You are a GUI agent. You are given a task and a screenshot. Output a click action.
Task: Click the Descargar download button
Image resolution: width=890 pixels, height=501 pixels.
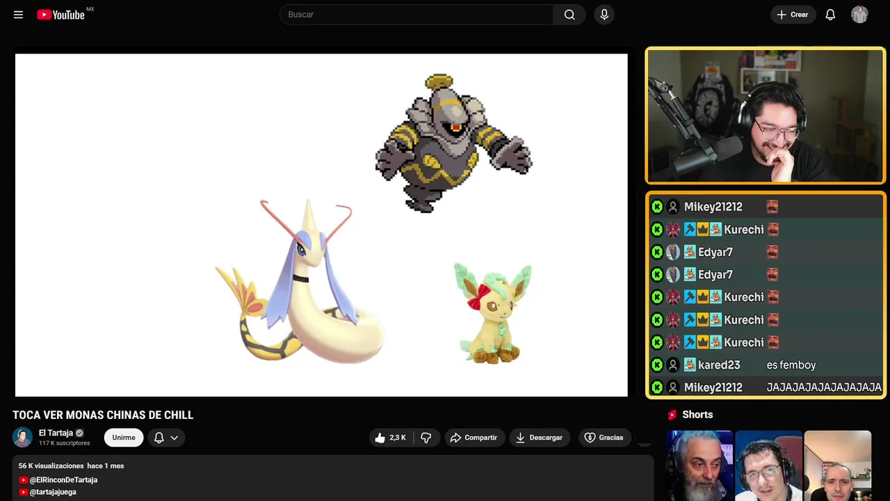tap(540, 438)
